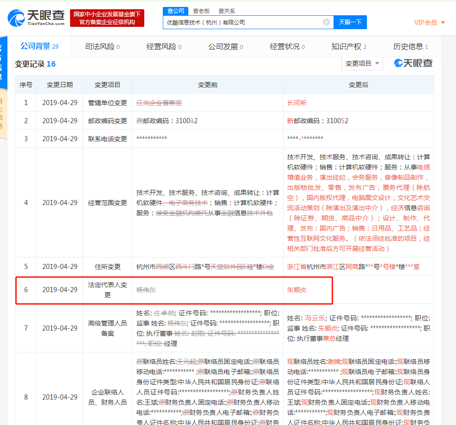
Task: Click the 经营范围变更 cell
Action: (108, 203)
